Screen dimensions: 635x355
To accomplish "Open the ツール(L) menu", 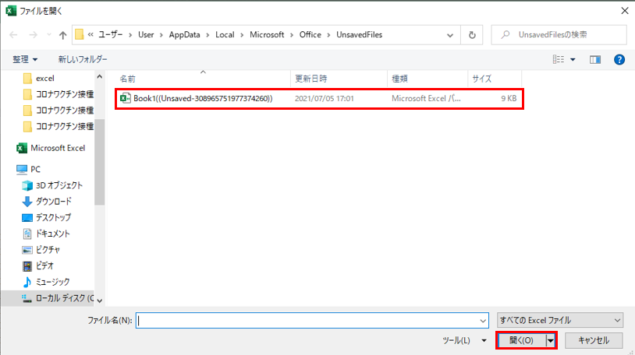I will pyautogui.click(x=460, y=340).
